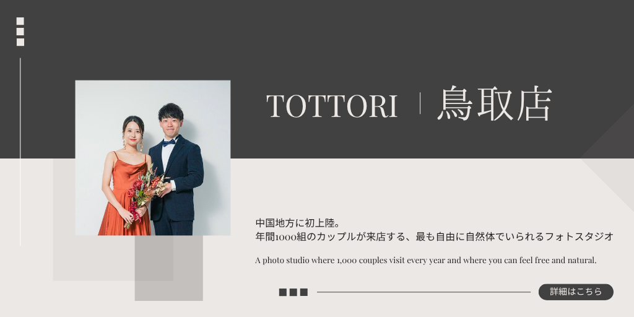This screenshot has height=317, width=634.
Task: Click the second dark square beside the details line
Action: click(x=293, y=292)
